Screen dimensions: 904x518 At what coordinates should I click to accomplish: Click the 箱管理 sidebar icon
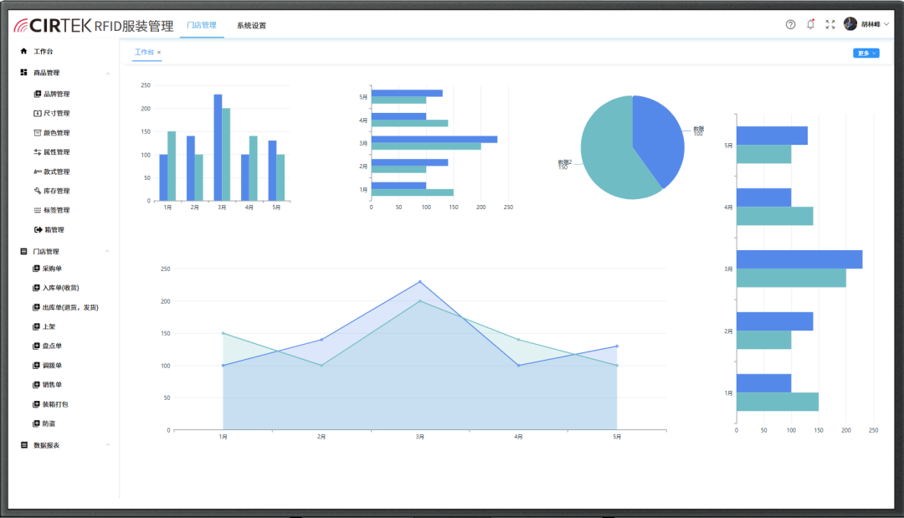[37, 229]
